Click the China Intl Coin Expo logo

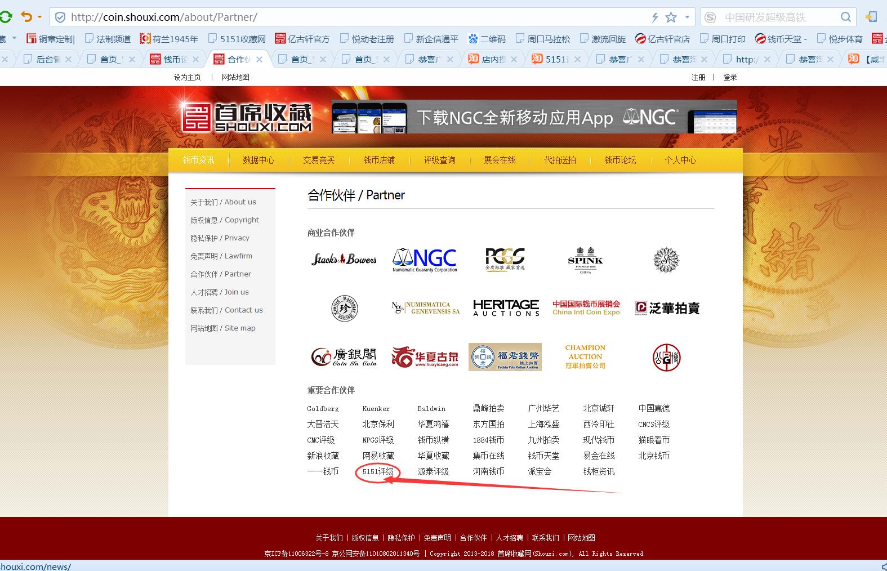(586, 308)
